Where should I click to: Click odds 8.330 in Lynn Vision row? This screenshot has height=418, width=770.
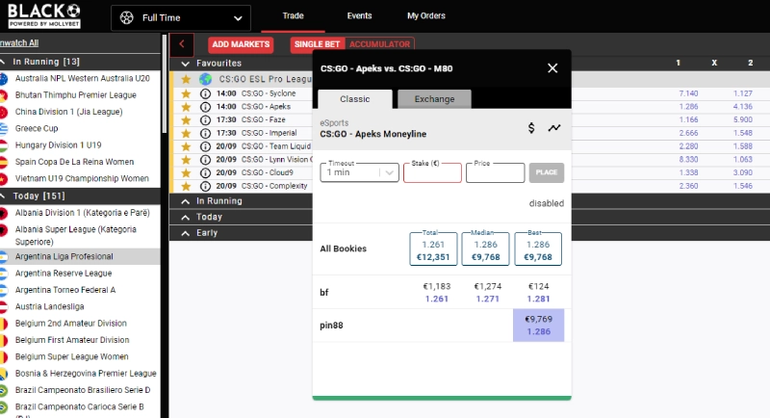[x=688, y=160]
